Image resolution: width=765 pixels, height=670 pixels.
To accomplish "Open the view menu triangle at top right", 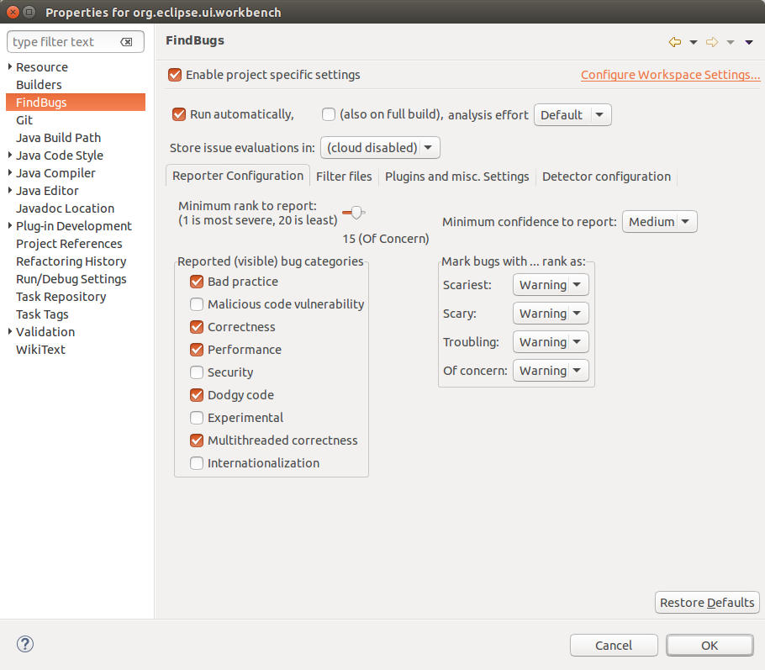I will click(749, 43).
